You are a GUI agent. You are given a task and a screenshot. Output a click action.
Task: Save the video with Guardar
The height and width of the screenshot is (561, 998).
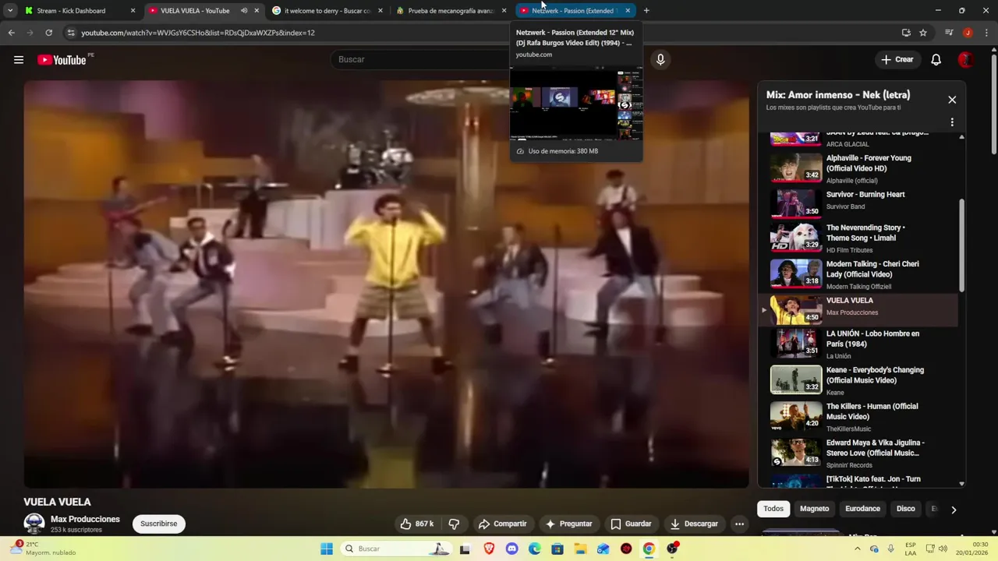click(x=631, y=524)
